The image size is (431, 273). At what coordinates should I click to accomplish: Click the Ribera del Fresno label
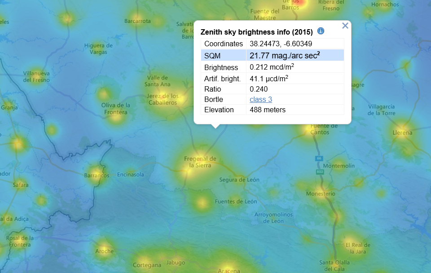click(331, 5)
